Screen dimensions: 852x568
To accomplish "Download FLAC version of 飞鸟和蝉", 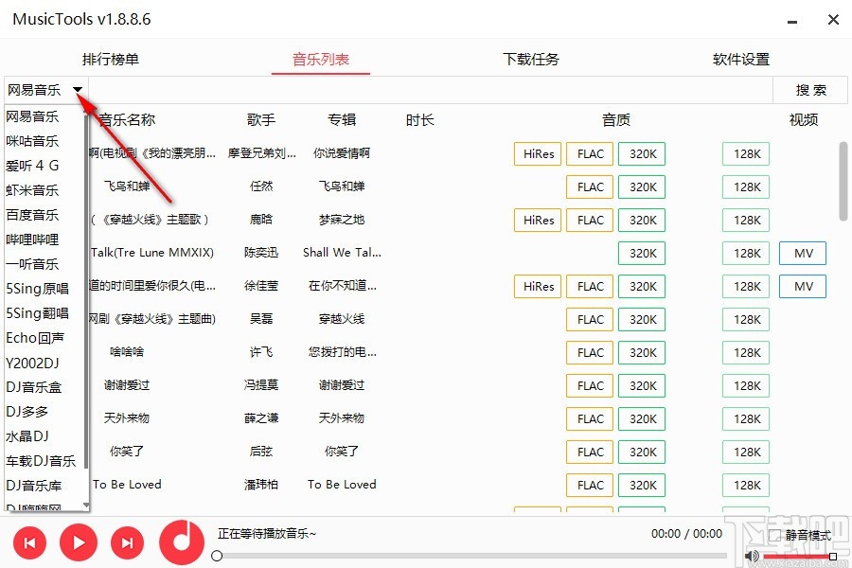I will pos(589,186).
